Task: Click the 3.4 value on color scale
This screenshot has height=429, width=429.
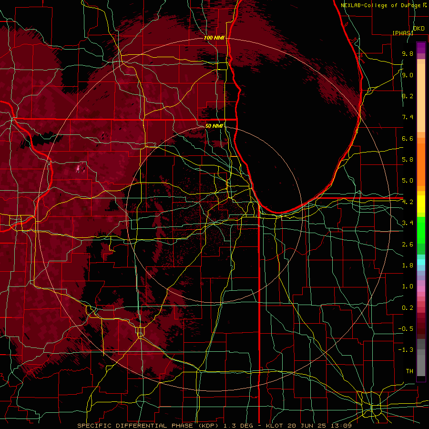Action: [x=408, y=223]
